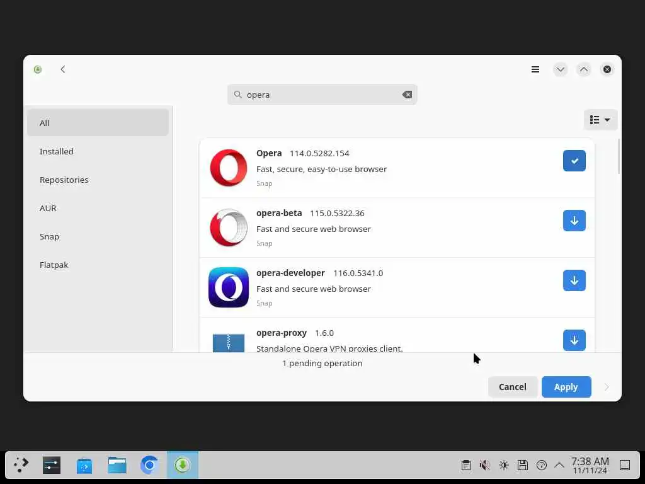645x484 pixels.
Task: Show details with right chevron near Apply
Action: [x=607, y=387]
